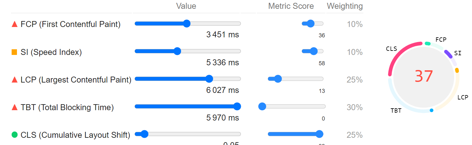
Task: Click the TBT metric score slider handle
Action: [262, 106]
